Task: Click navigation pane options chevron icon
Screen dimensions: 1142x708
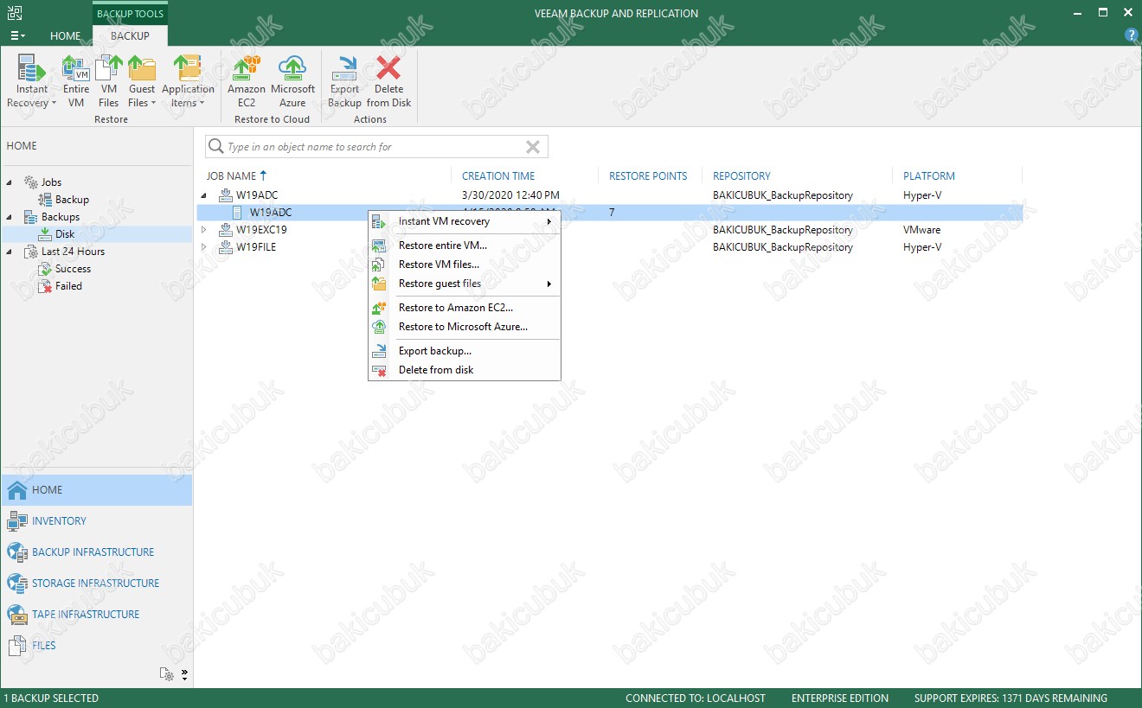Action: click(184, 674)
